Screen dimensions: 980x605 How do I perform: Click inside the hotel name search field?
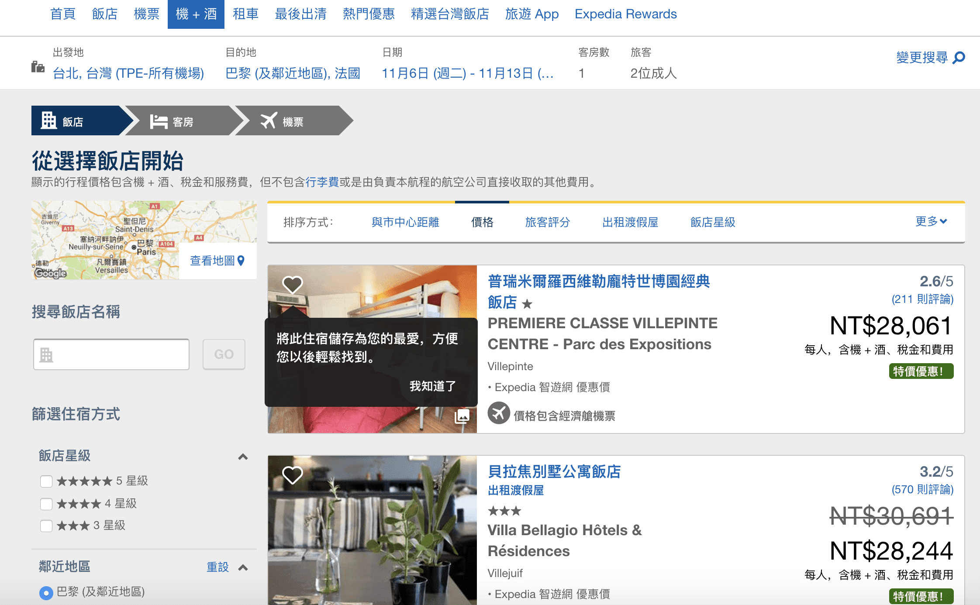point(111,354)
